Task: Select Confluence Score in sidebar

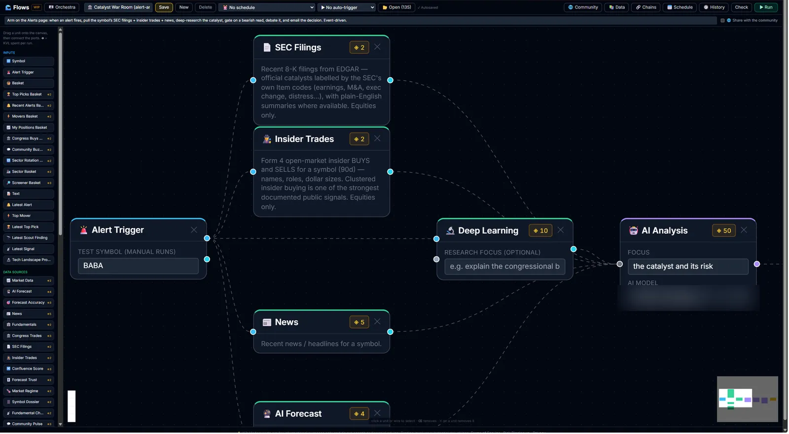Action: click(29, 369)
